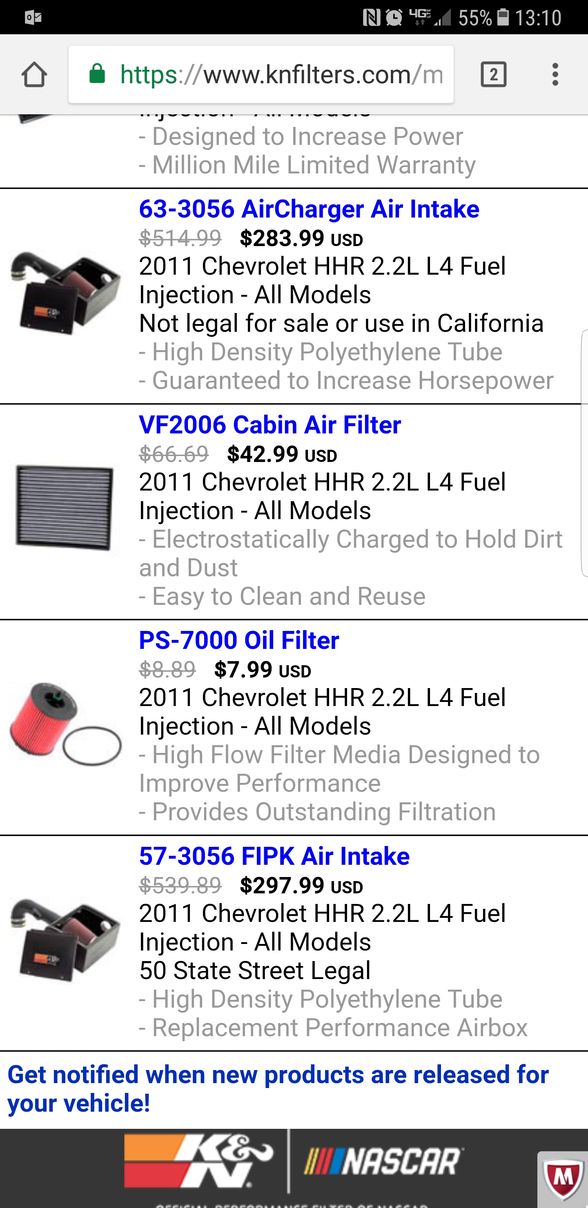The image size is (588, 1208).
Task: Open the tab switcher showing 2 tabs
Action: (493, 75)
